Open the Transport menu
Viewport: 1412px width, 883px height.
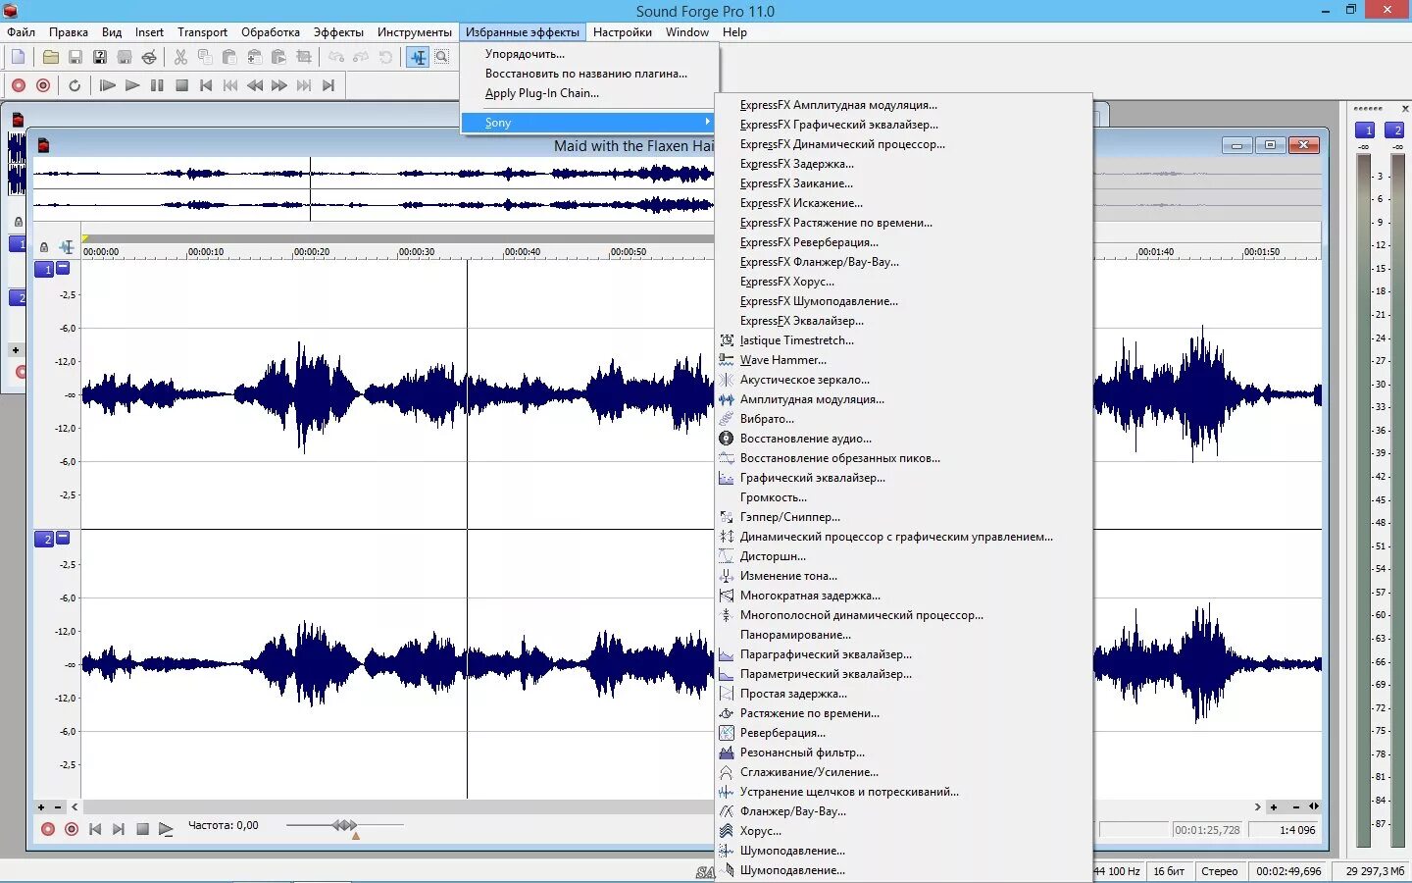pos(202,31)
